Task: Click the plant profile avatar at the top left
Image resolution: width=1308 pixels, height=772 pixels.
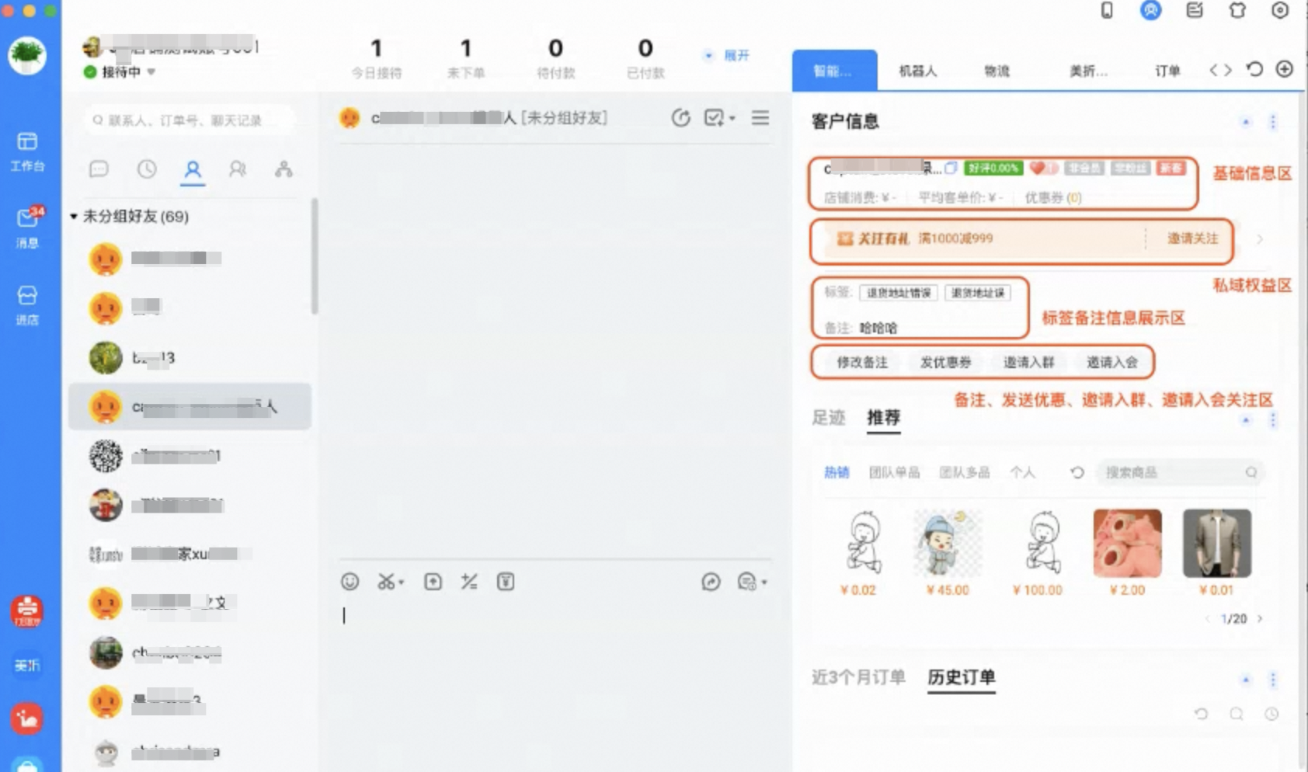Action: point(27,55)
